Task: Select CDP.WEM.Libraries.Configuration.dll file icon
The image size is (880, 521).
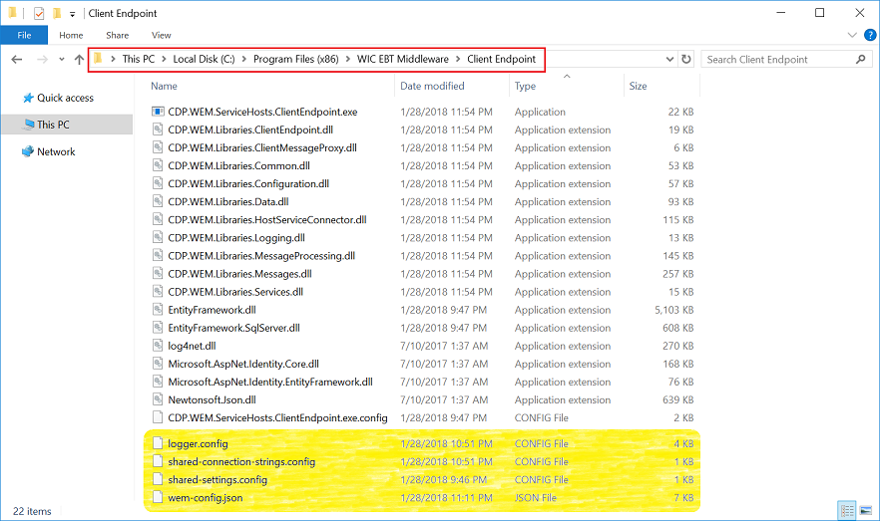Action: coord(158,183)
